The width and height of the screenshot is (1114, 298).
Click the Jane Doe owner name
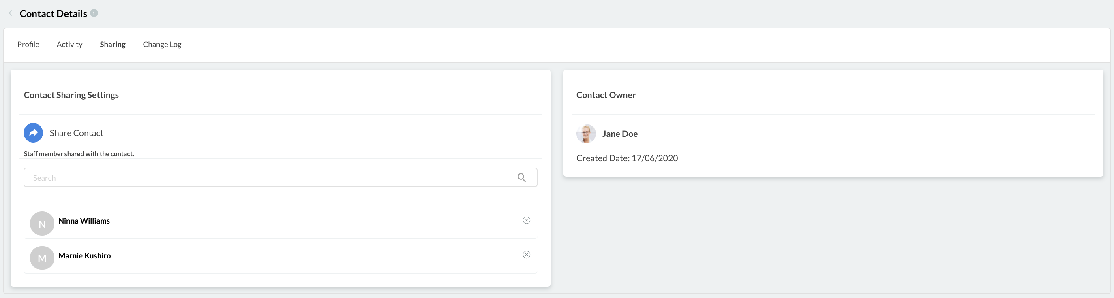[x=620, y=134]
